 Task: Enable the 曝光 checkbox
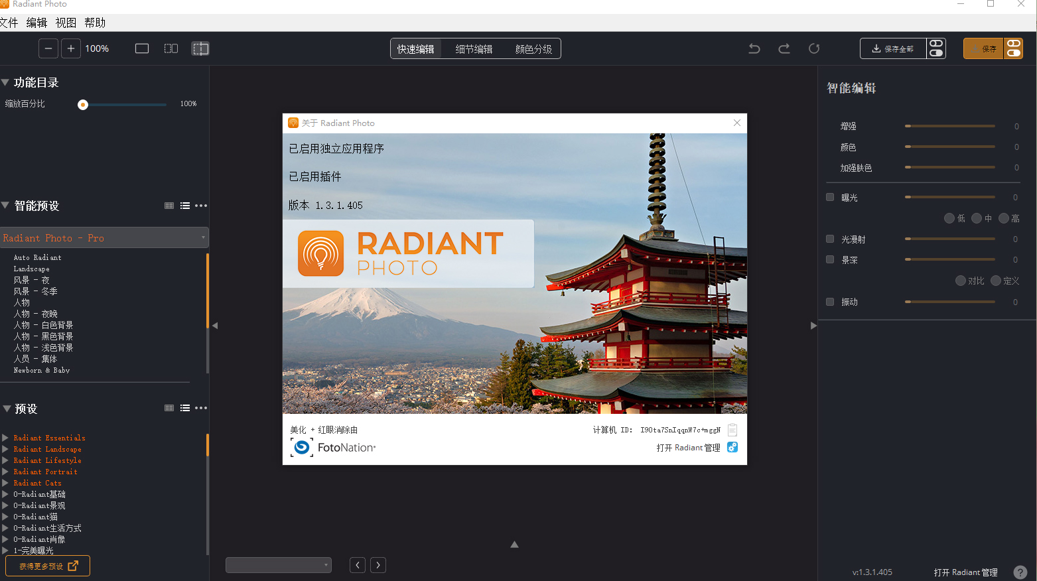[830, 197]
